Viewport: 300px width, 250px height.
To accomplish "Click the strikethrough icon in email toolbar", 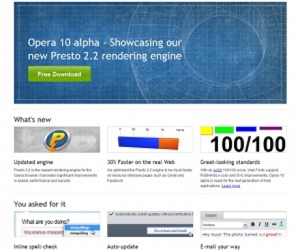I will coord(274,224).
